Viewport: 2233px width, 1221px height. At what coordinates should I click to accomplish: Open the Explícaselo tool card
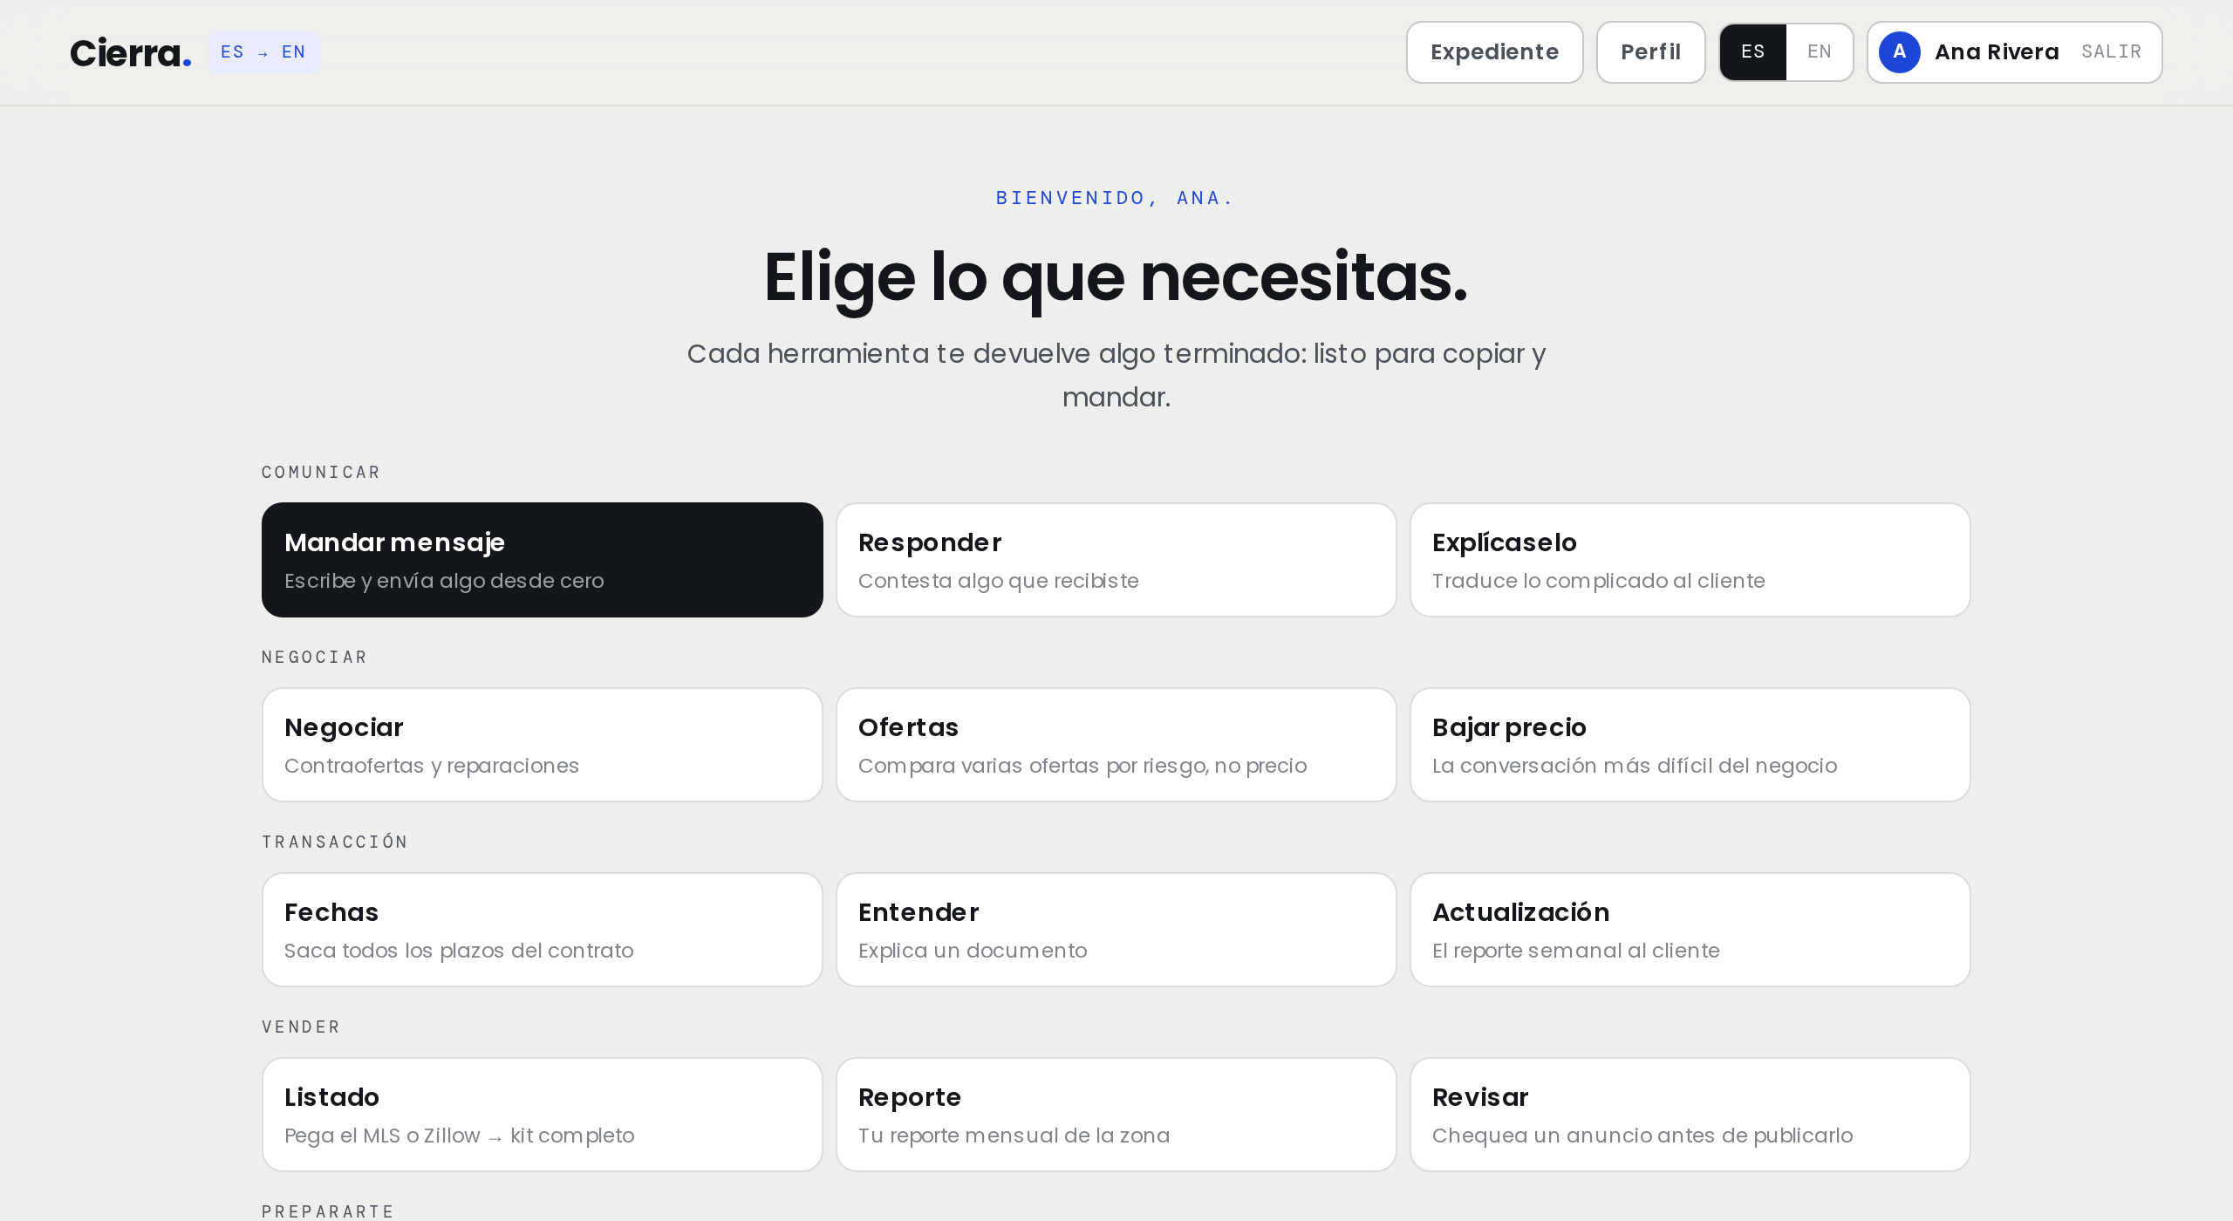click(x=1690, y=560)
